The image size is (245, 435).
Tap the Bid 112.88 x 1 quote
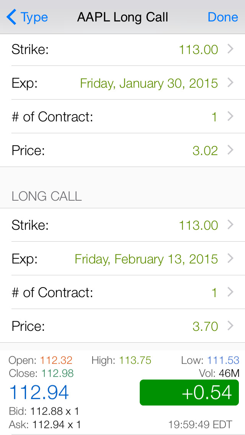(44, 412)
